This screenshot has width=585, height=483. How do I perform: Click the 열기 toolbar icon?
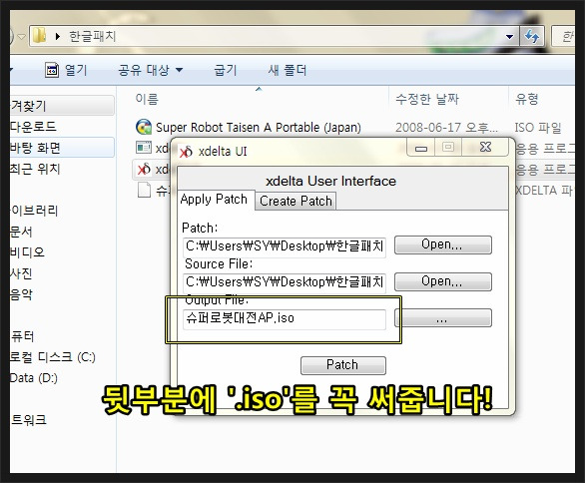52,70
